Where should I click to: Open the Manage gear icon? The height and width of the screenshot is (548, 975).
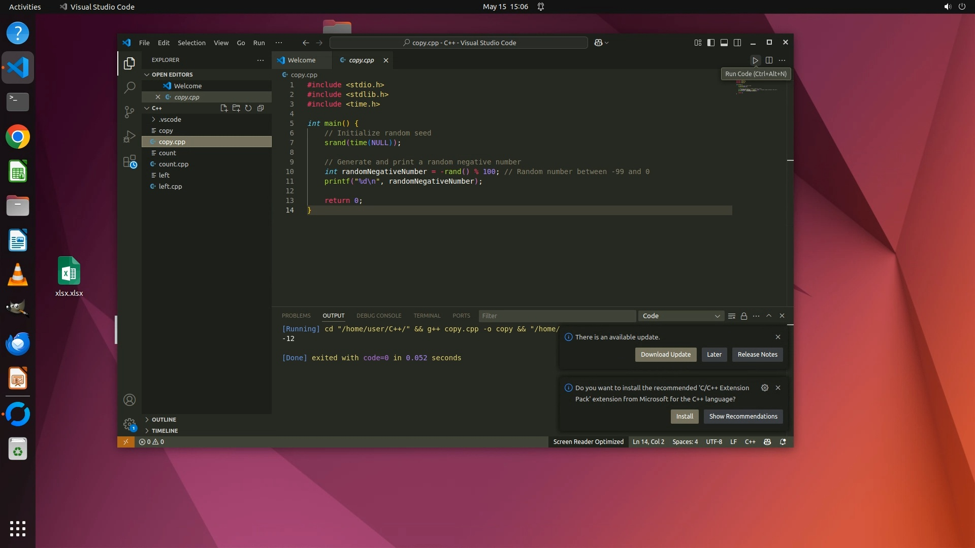tap(129, 424)
